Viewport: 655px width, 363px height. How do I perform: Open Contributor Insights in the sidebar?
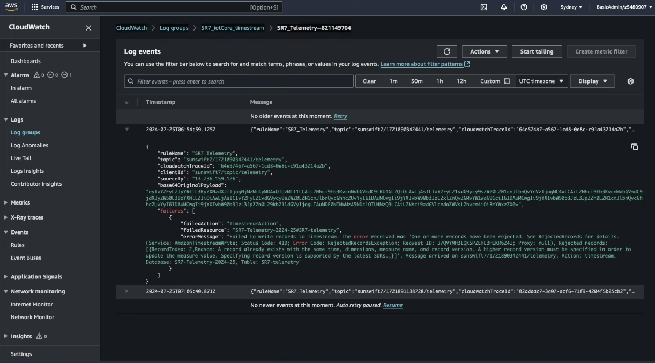36,184
